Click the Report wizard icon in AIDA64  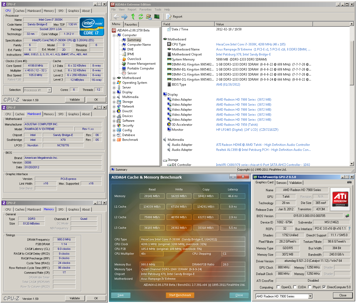tap(169, 17)
